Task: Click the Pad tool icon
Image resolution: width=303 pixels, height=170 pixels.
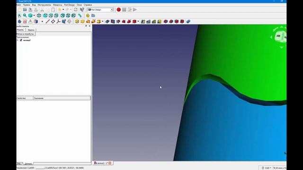Action: tap(77, 21)
